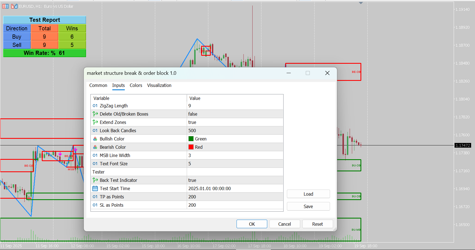This screenshot has width=475, height=250.
Task: Click the Delete Old/Broken Boxes boolean icon
Action: pos(95,114)
